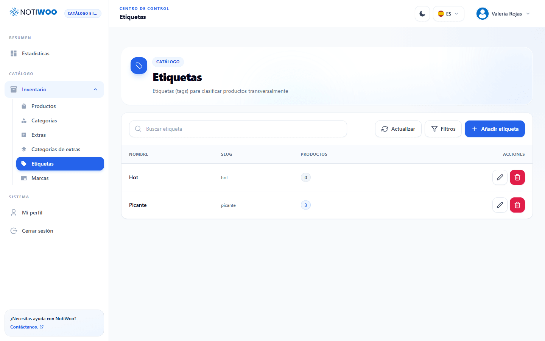Collapse the Inventario section

54,89
